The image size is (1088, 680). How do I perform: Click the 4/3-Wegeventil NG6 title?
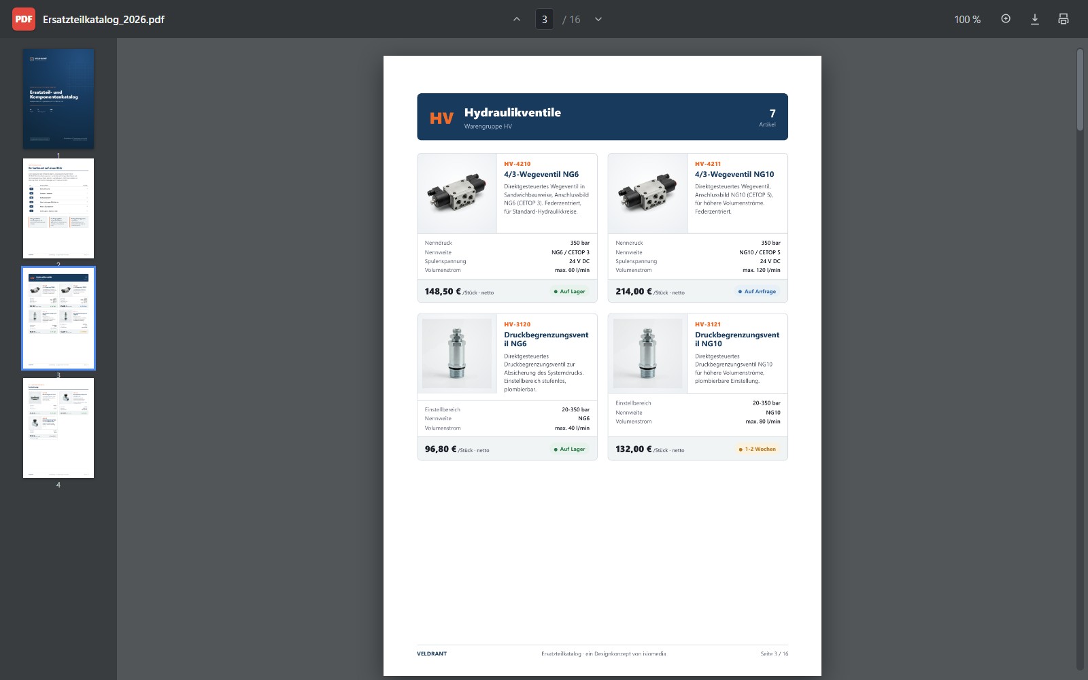click(541, 174)
